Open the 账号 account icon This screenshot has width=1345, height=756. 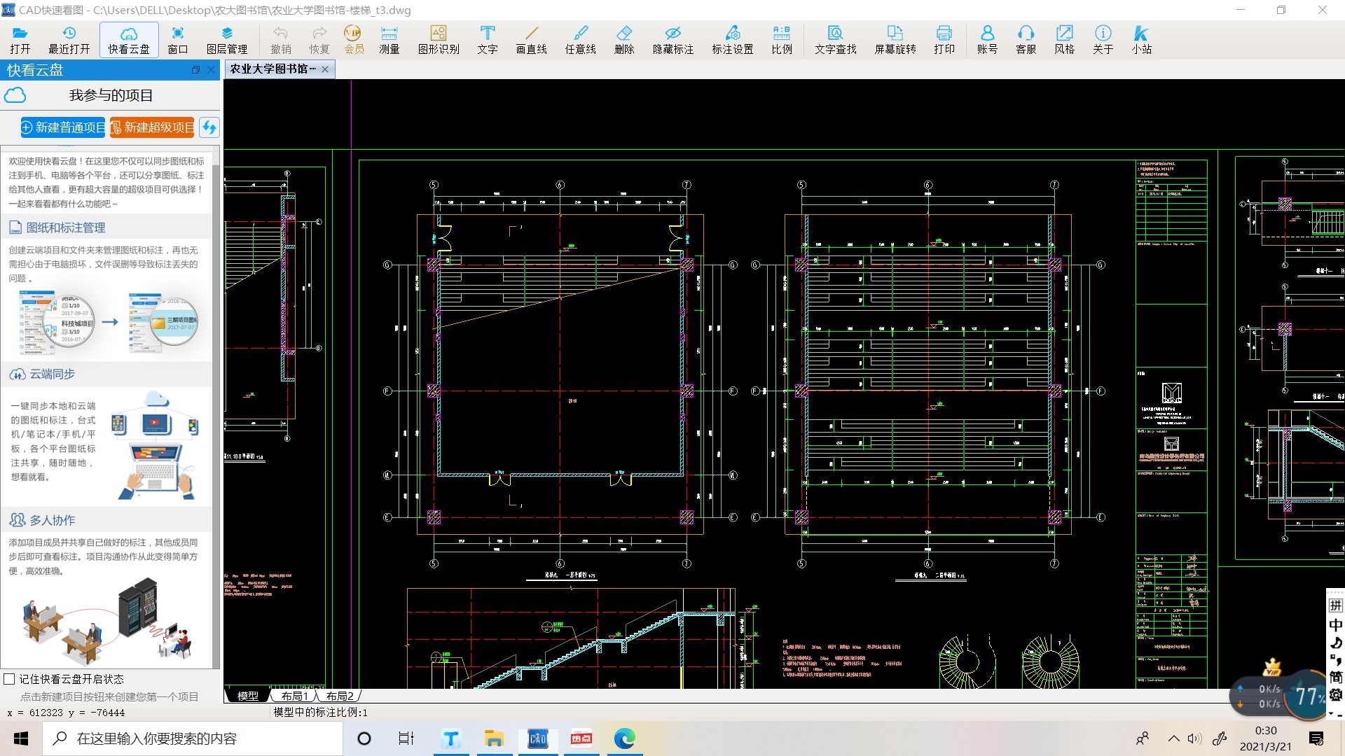tap(988, 40)
